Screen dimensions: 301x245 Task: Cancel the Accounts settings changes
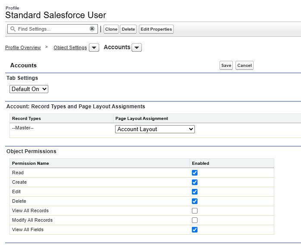(x=245, y=66)
